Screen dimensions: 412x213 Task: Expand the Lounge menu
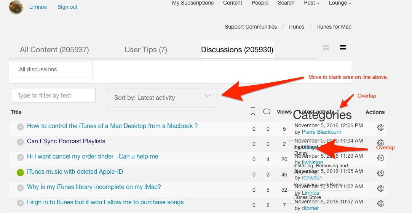(x=340, y=3)
